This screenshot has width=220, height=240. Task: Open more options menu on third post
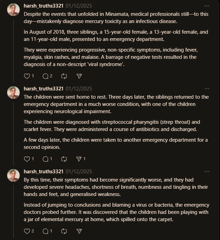pos(207,172)
